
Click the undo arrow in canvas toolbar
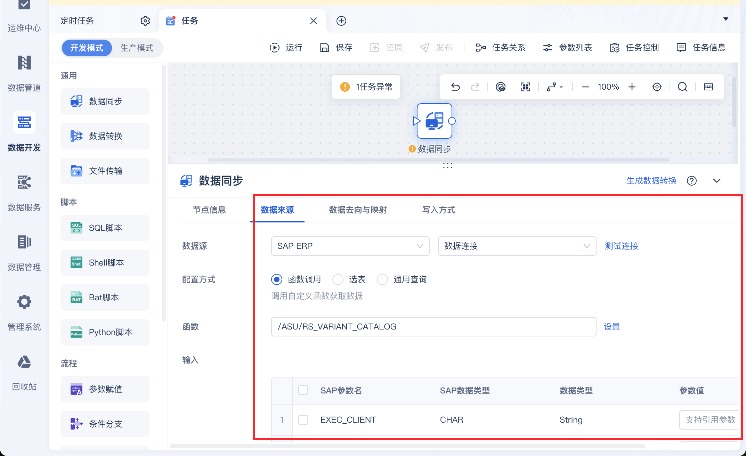point(455,87)
